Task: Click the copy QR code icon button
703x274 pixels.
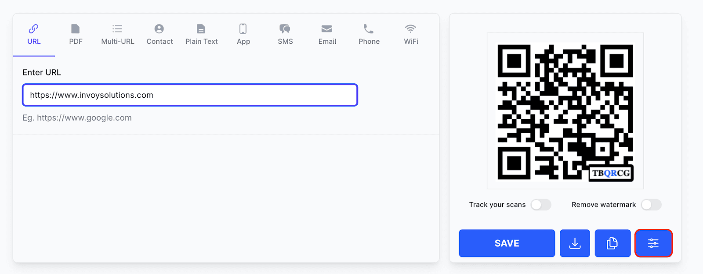Action: point(612,243)
